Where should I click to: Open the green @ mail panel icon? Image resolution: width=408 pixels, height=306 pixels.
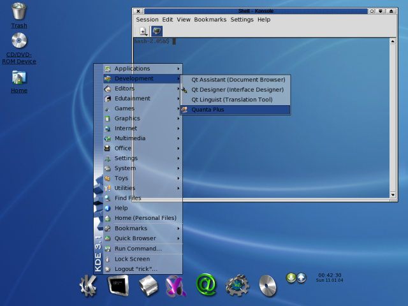point(206,284)
